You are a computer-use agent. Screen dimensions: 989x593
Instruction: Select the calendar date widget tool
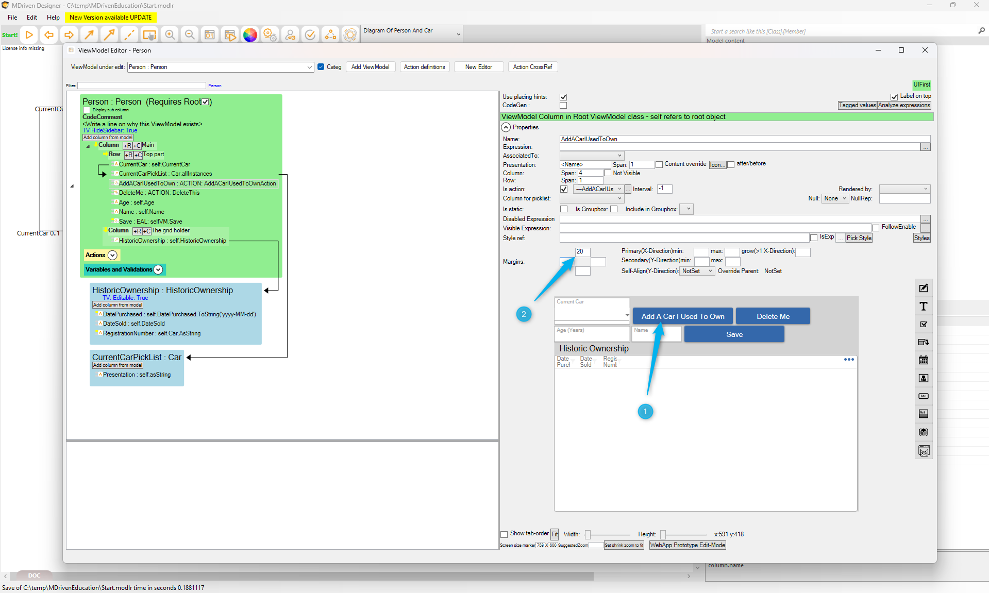pos(924,360)
